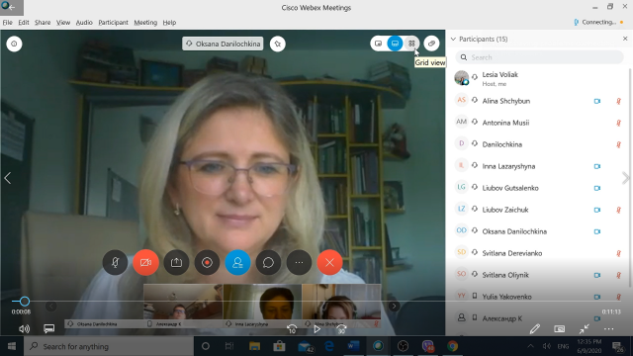Click Lesia Voliak's avatar picture
The image size is (633, 356).
click(462, 78)
